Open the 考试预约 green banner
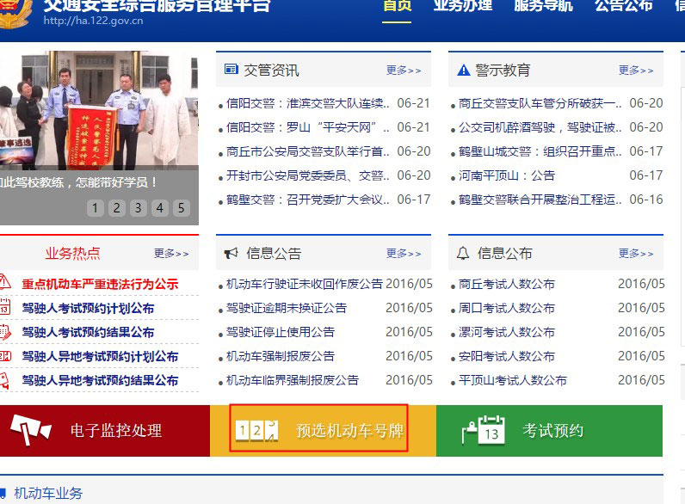Screen dimensions: 685x504 click(550, 431)
